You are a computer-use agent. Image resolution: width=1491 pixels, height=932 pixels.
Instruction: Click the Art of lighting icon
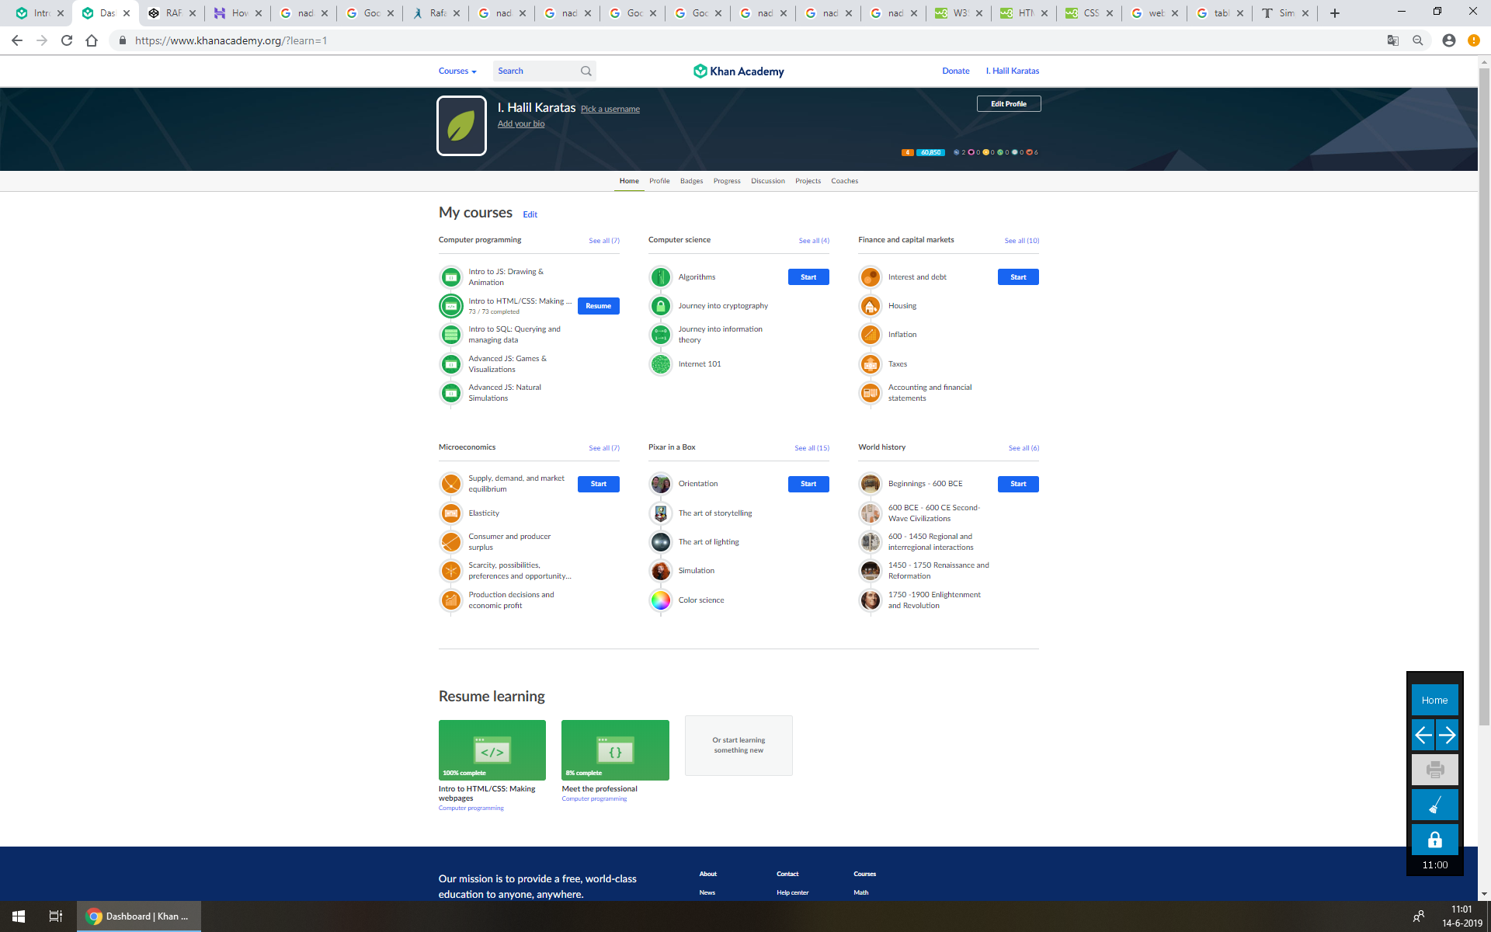[x=661, y=542]
